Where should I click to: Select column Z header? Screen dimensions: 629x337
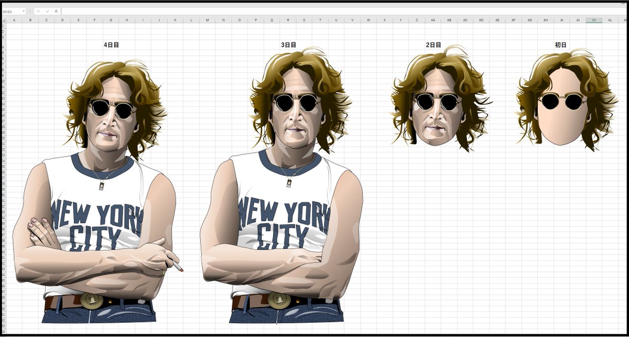[x=417, y=20]
